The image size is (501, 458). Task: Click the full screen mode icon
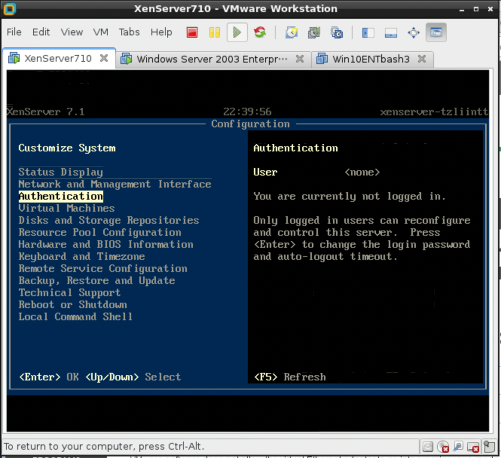(413, 33)
